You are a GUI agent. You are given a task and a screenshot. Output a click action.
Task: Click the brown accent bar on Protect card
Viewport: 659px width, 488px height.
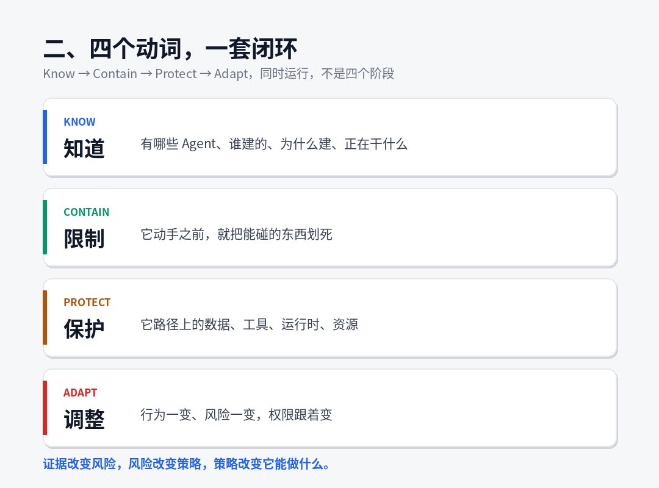45,317
